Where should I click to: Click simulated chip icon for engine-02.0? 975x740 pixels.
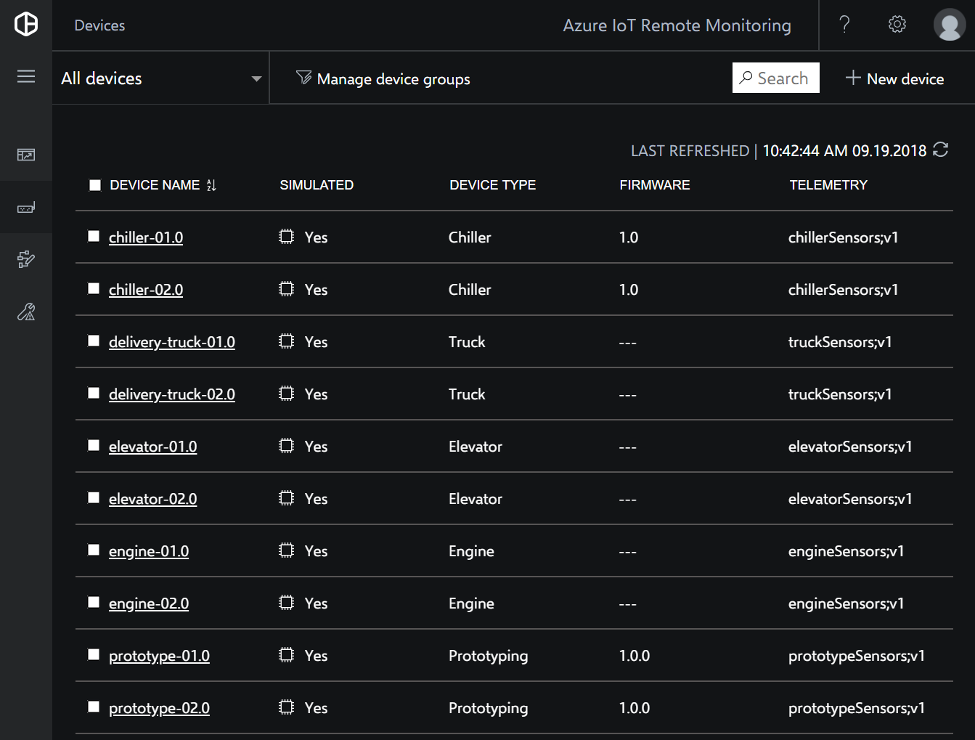point(287,603)
